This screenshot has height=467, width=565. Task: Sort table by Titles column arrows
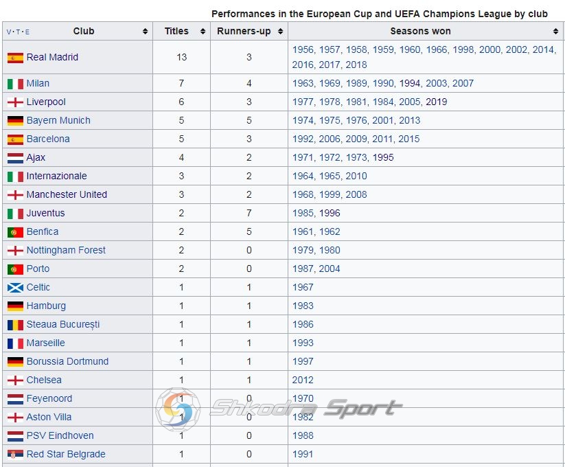click(x=203, y=32)
